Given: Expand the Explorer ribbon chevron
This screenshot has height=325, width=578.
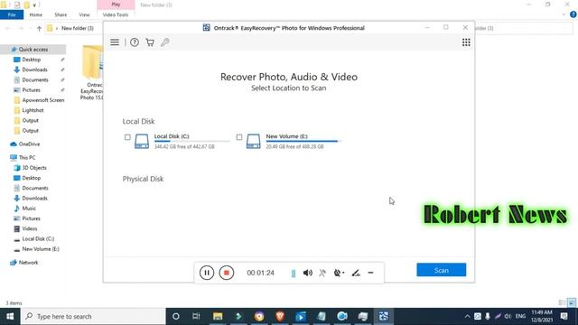Looking at the screenshot, I should [x=564, y=14].
